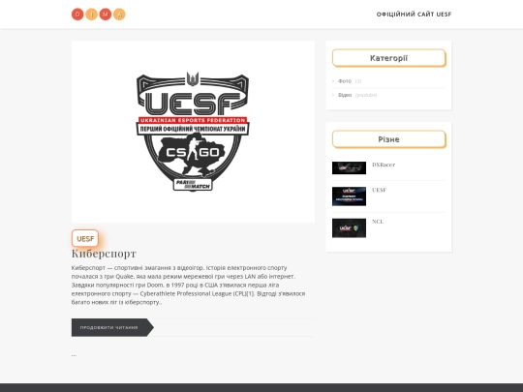Image resolution: width=523 pixels, height=392 pixels.
Task: Click the chevron beside Відео
Action: click(x=333, y=95)
